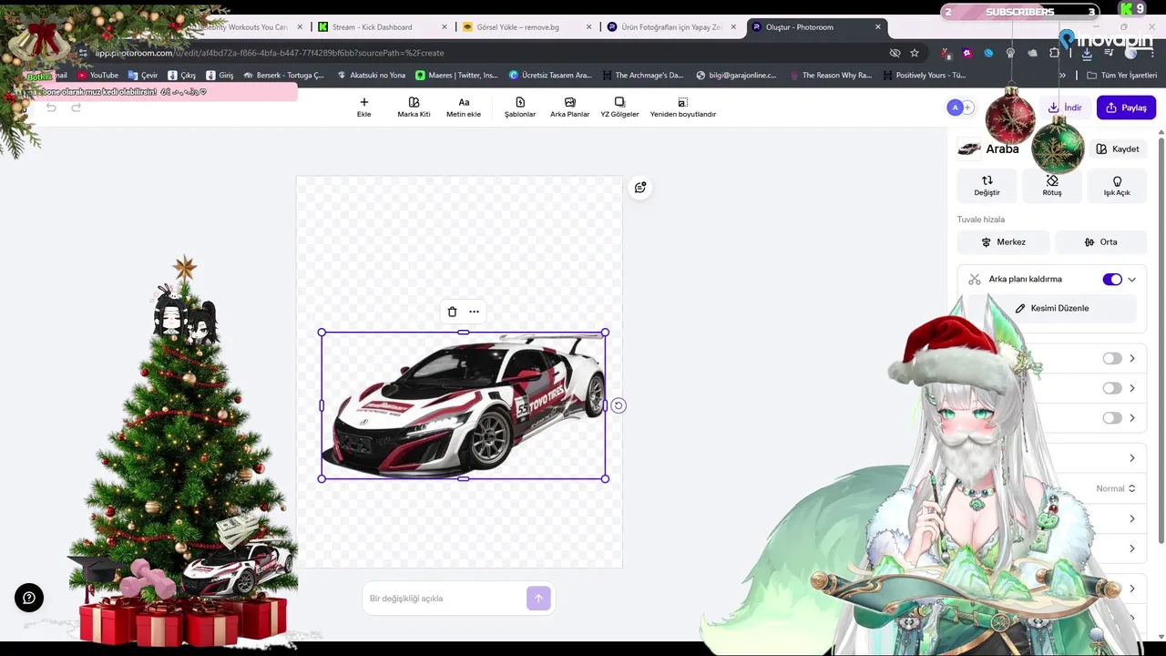This screenshot has width=1166, height=656.
Task: Click the comment icon beside the canvas
Action: tap(640, 187)
